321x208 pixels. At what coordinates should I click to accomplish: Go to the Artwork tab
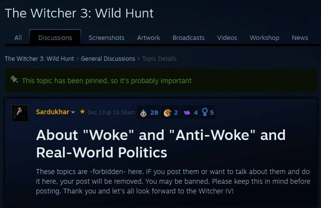(x=148, y=38)
